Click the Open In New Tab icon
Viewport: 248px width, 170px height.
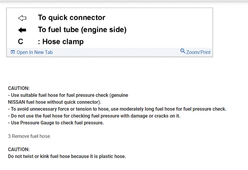pos(13,52)
